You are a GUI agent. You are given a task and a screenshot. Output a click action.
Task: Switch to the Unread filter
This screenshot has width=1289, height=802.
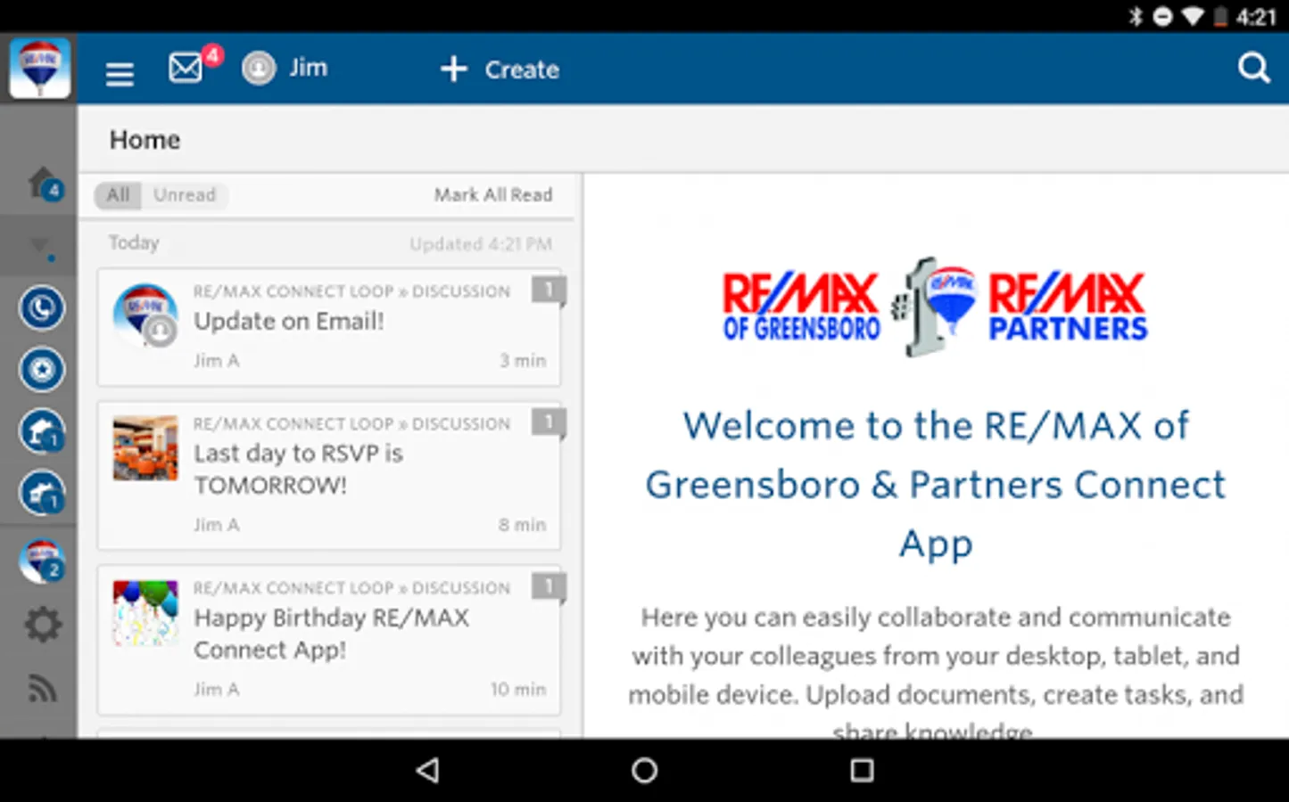tap(185, 195)
